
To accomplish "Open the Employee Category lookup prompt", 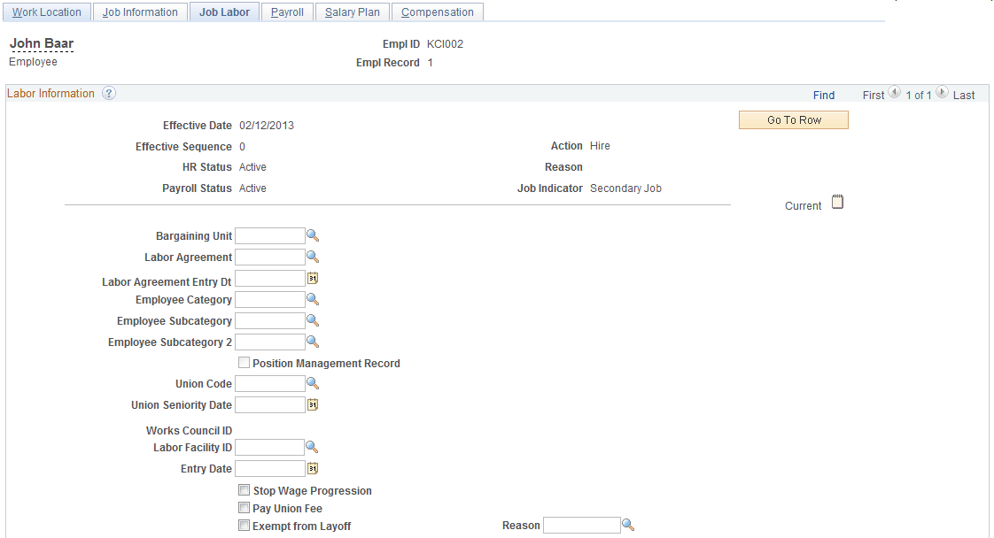I will (x=313, y=299).
